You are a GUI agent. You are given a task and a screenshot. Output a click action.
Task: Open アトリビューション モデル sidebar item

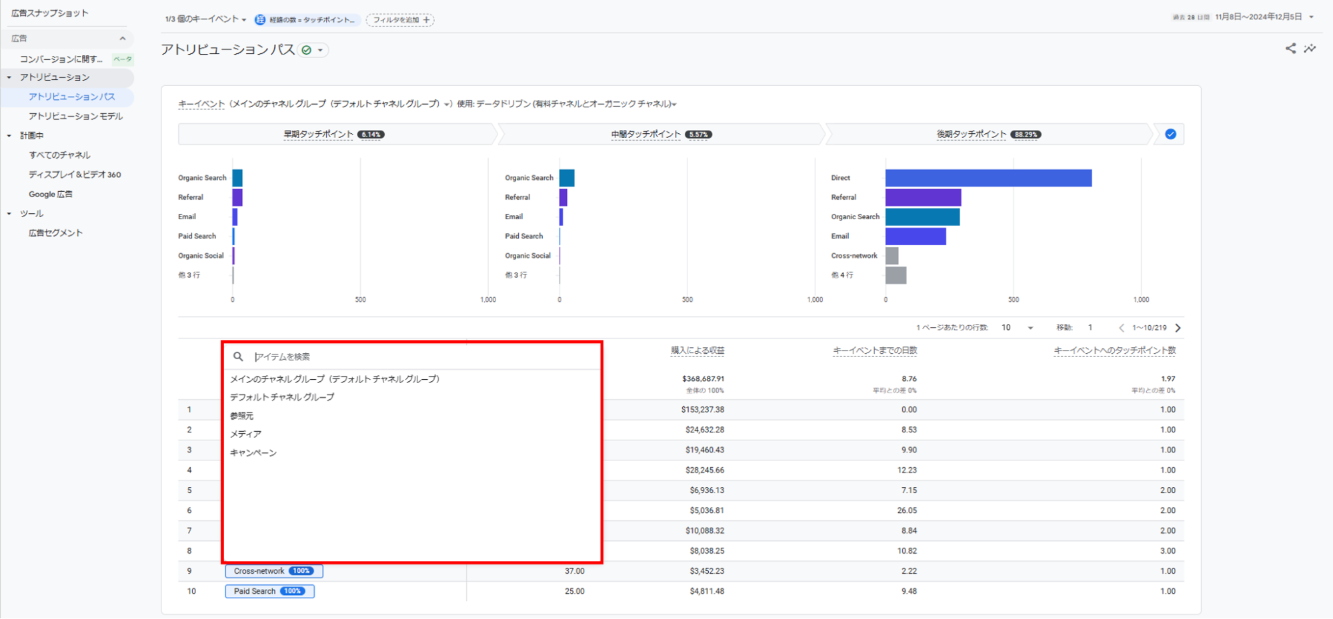[75, 117]
